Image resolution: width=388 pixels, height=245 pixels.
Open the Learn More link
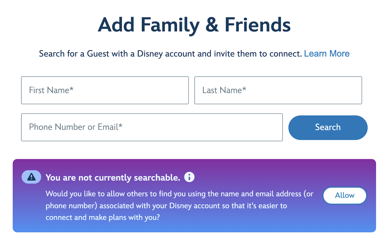327,54
